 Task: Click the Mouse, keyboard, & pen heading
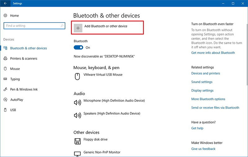(x=96, y=68)
